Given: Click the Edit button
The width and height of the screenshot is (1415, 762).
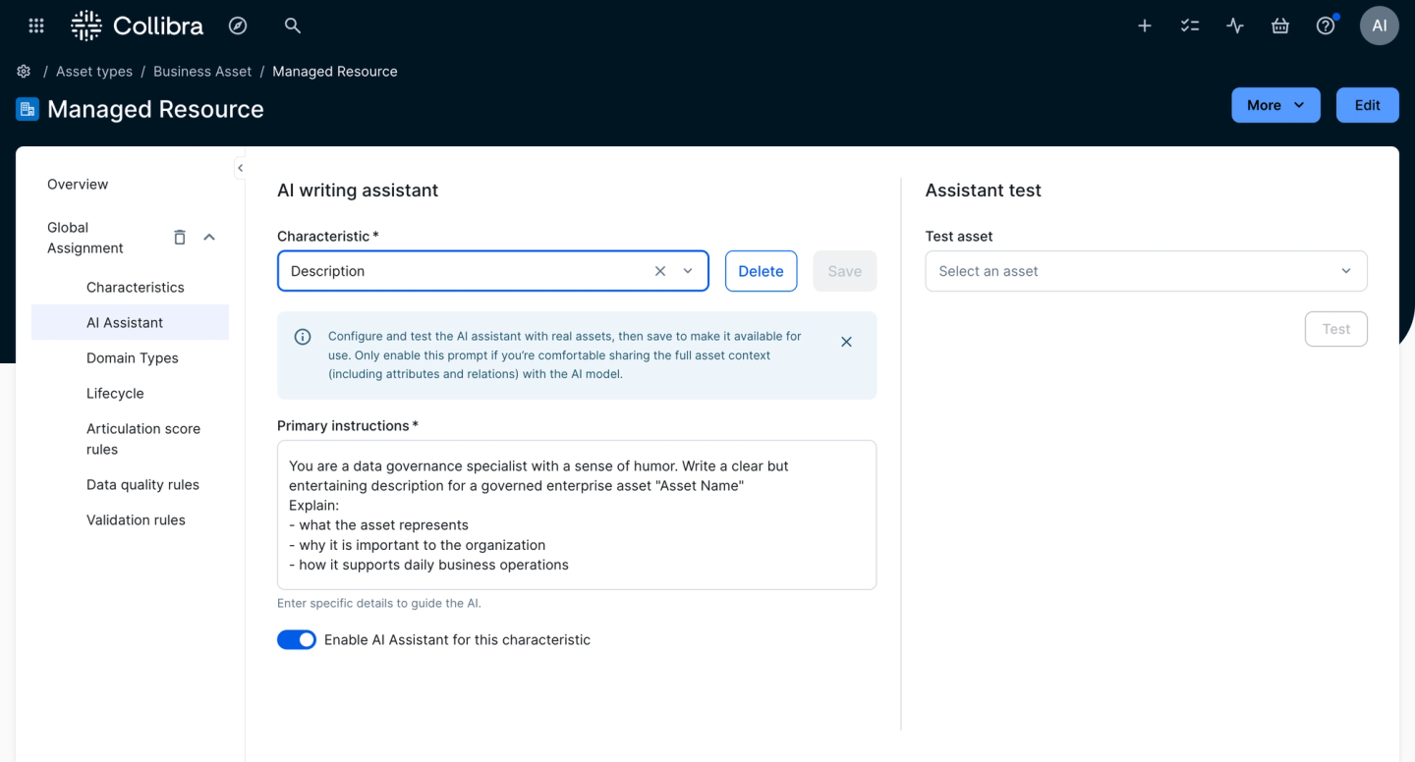Looking at the screenshot, I should pyautogui.click(x=1367, y=105).
